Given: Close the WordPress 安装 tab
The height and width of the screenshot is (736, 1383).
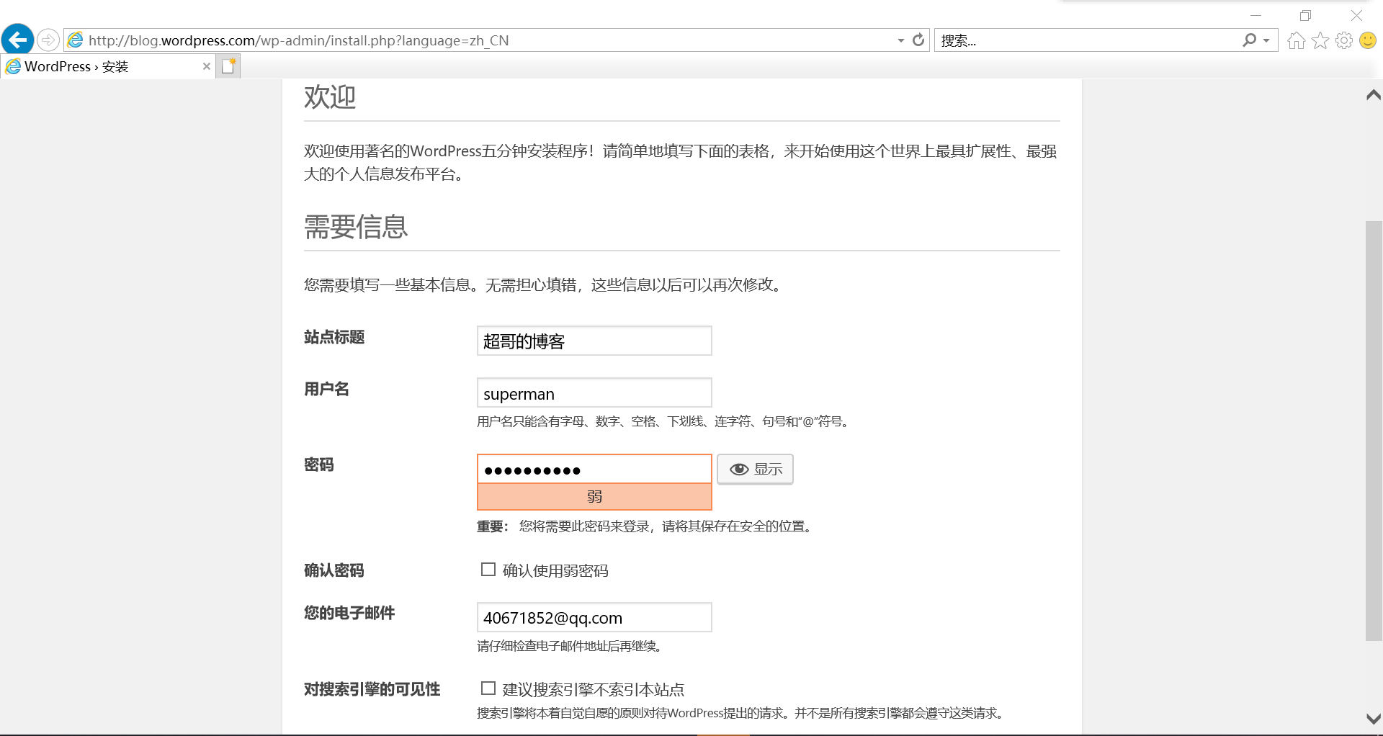Looking at the screenshot, I should coord(207,66).
